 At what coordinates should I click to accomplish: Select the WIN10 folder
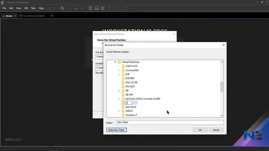[129, 111]
